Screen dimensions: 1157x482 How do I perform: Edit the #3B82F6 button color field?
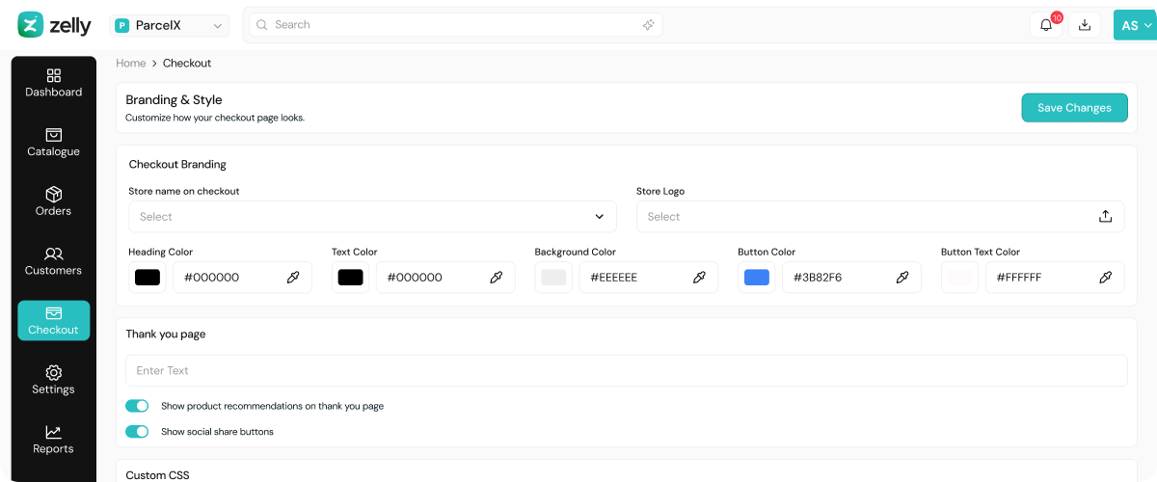pyautogui.click(x=851, y=278)
